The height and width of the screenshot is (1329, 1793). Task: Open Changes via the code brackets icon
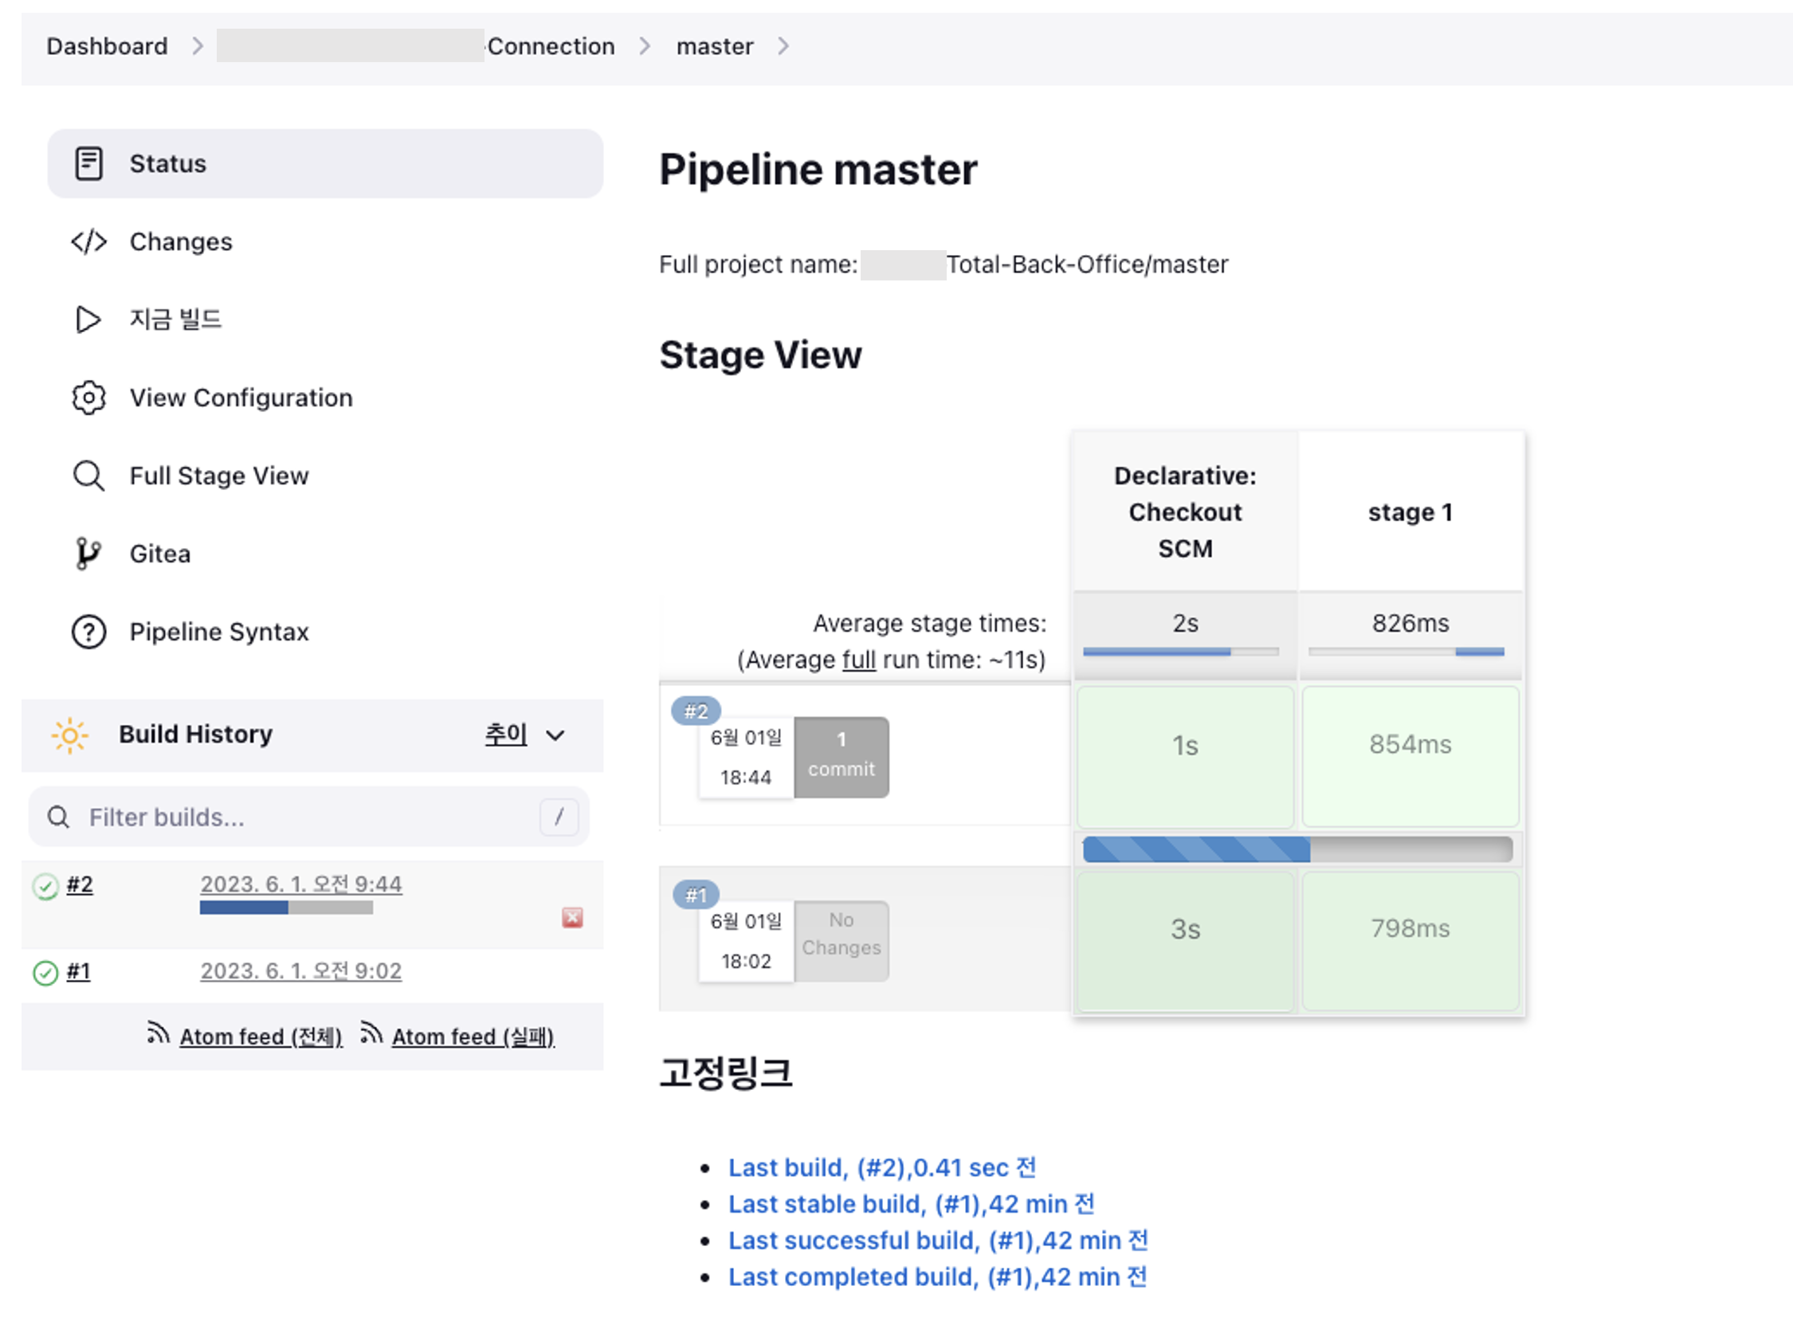click(88, 241)
